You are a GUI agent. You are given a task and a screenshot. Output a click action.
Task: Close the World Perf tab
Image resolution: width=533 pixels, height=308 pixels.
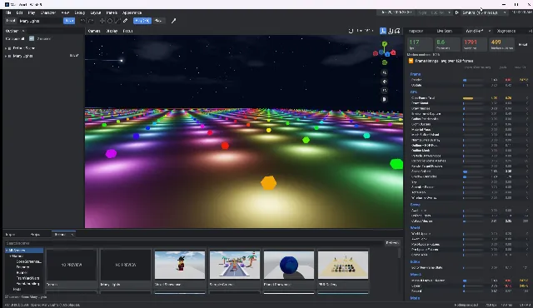pyautogui.click(x=490, y=31)
